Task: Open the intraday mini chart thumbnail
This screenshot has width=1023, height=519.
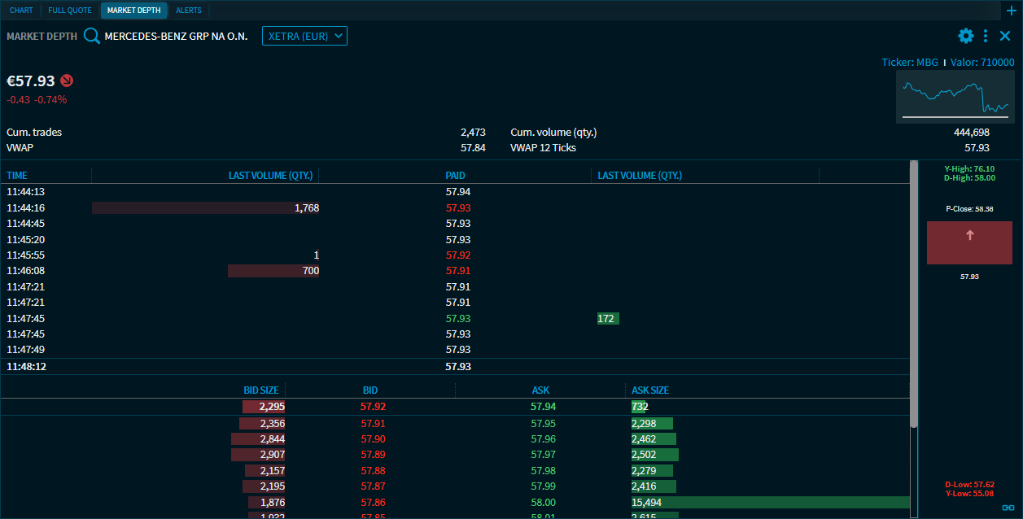Action: coord(955,96)
